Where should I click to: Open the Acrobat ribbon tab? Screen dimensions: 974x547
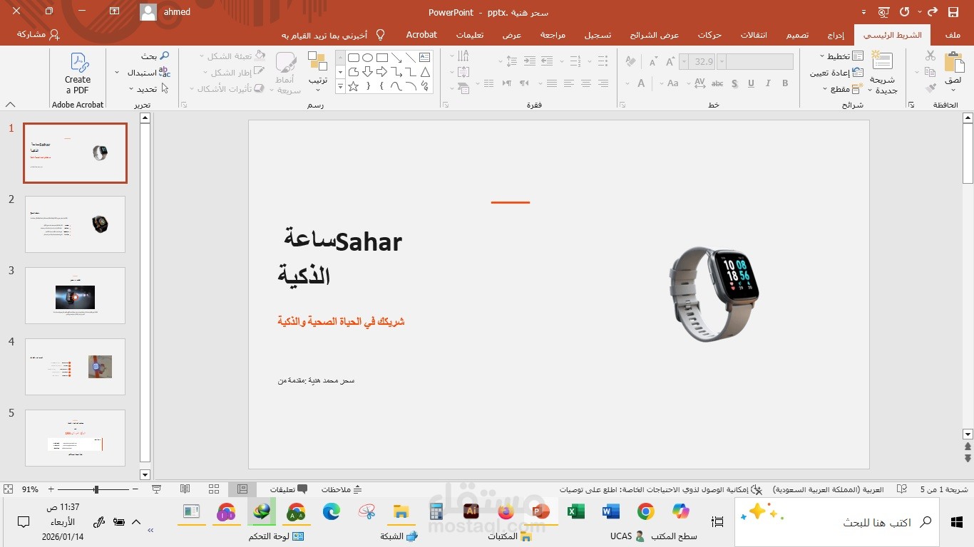421,34
